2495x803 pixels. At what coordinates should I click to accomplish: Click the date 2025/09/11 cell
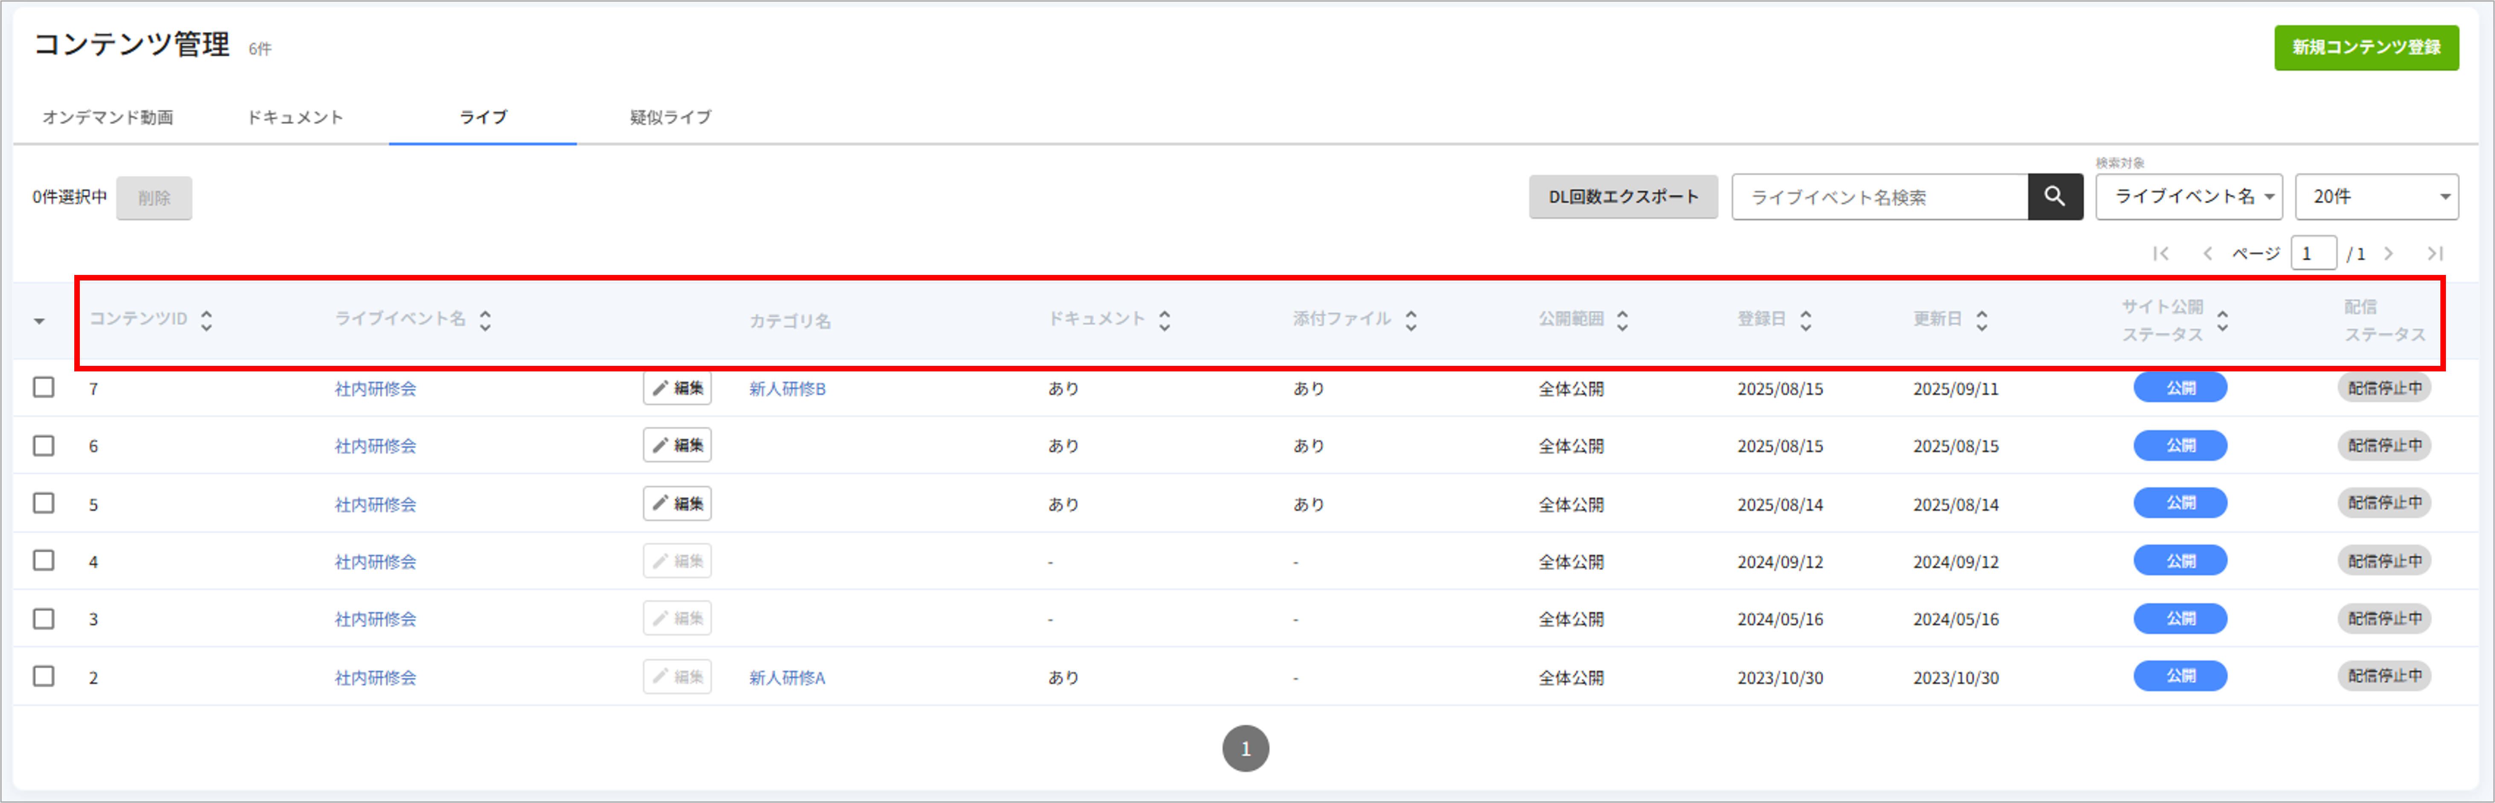click(x=1956, y=388)
